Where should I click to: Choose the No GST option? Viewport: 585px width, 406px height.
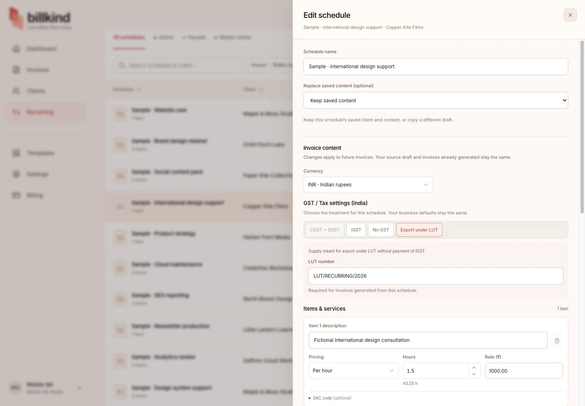381,230
